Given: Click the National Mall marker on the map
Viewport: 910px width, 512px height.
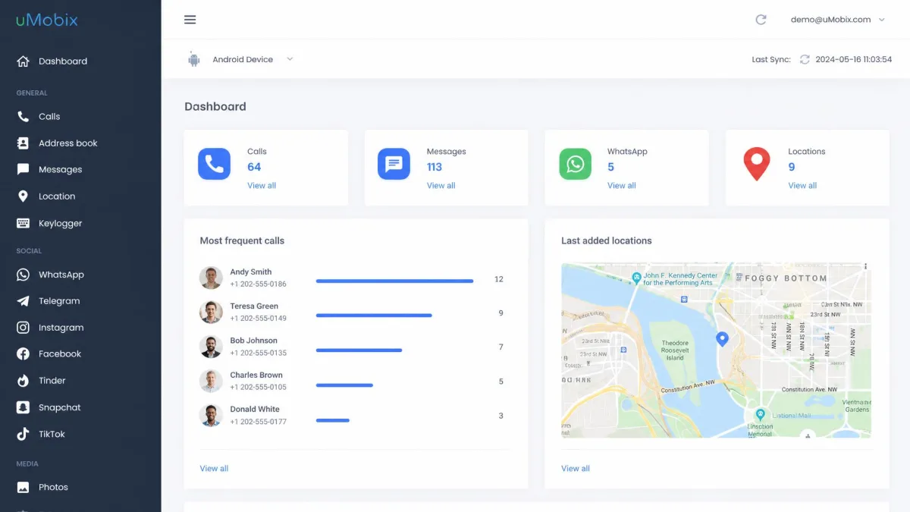Looking at the screenshot, I should pos(760,415).
